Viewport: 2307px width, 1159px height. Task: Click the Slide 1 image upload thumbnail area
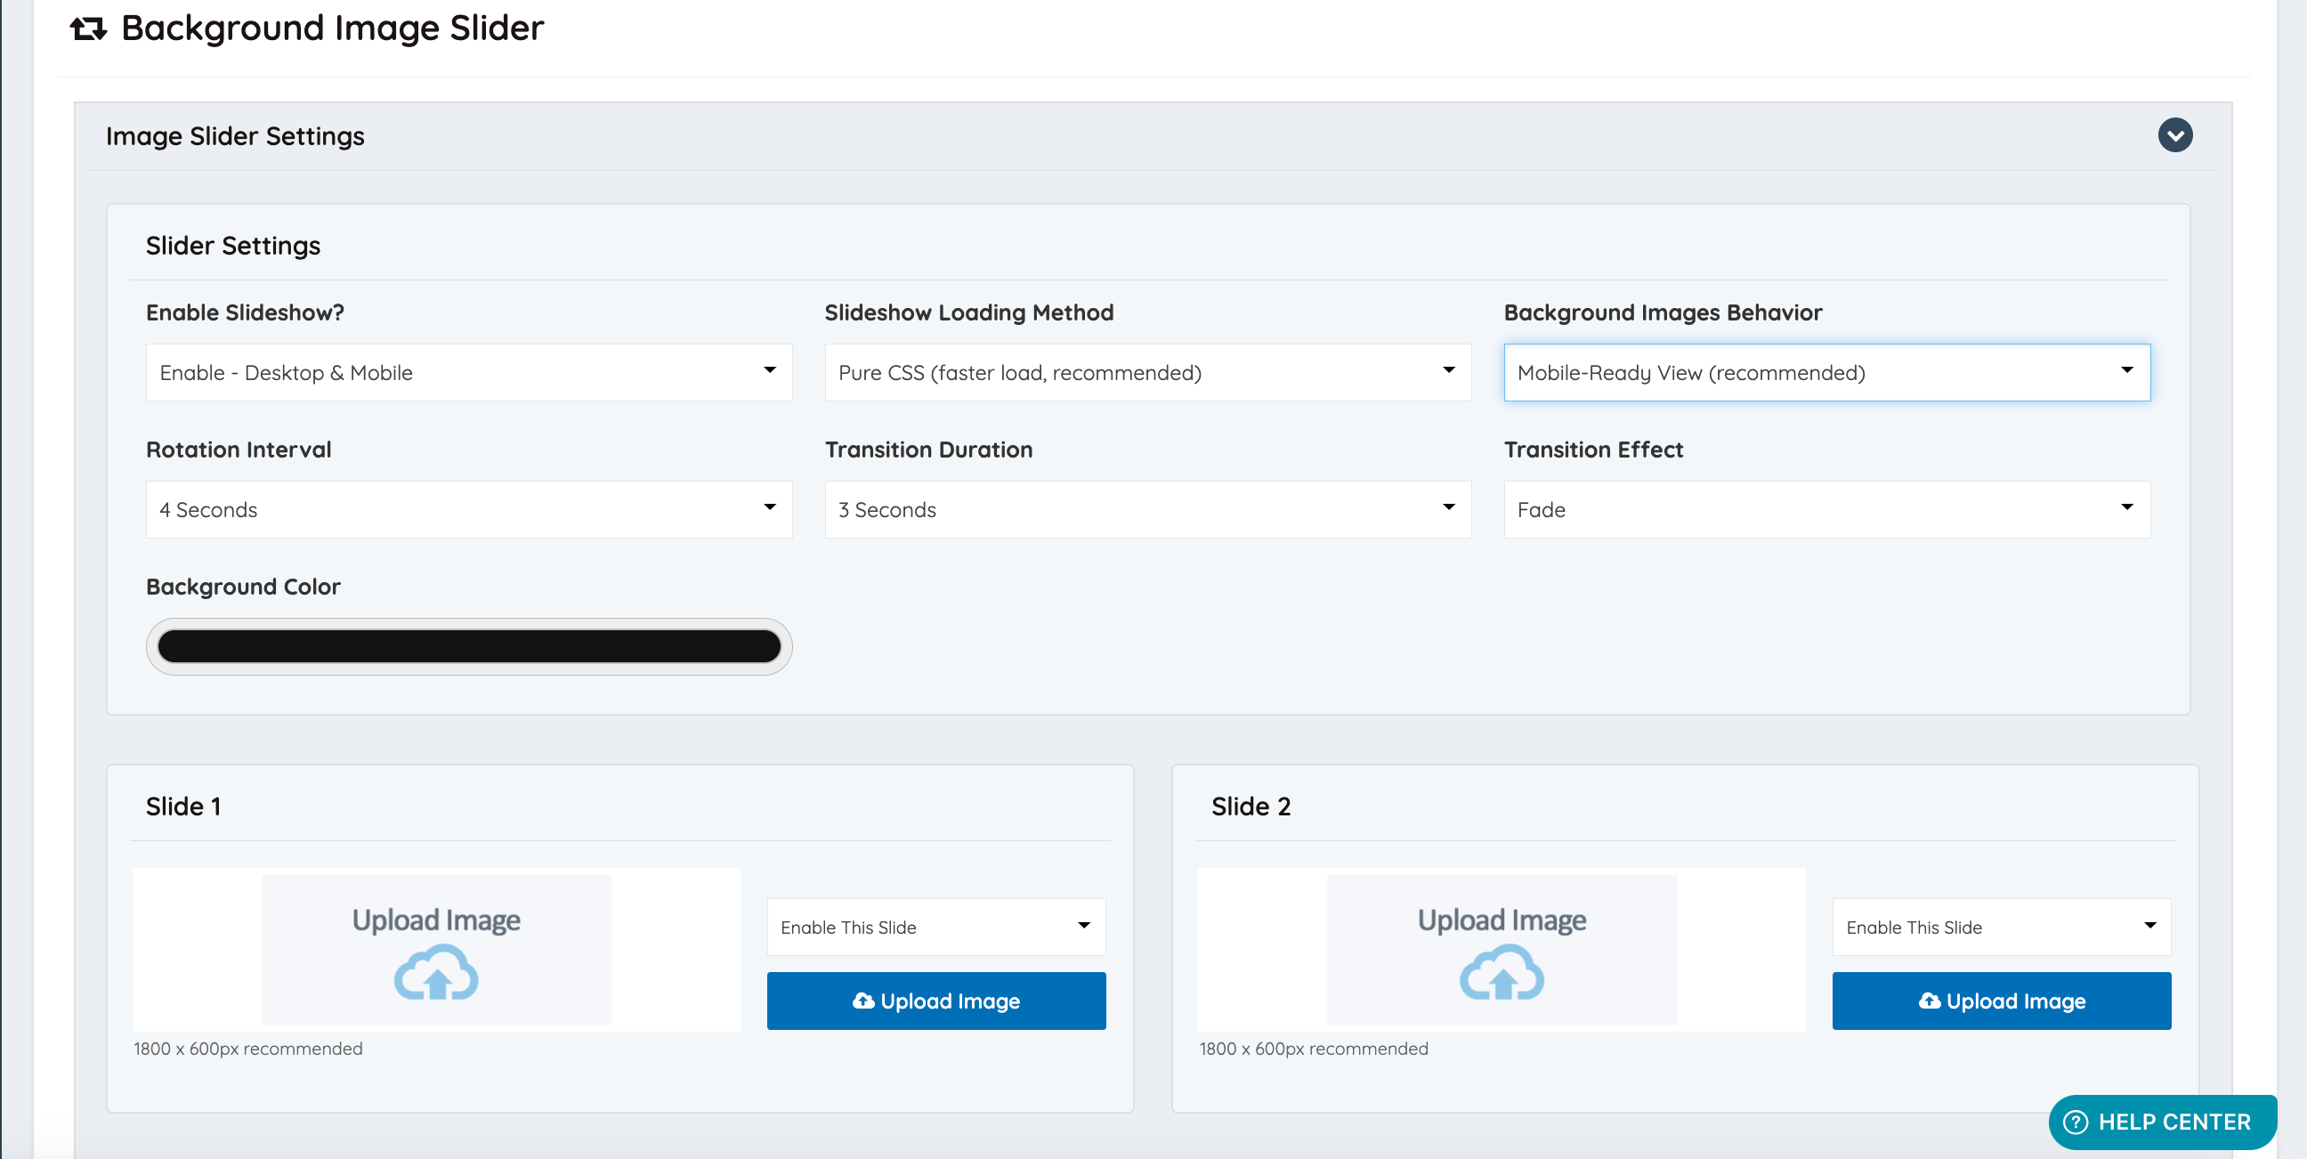(x=436, y=949)
